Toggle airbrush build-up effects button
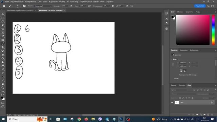Screen dimensions: 217x122 tap(89, 6)
